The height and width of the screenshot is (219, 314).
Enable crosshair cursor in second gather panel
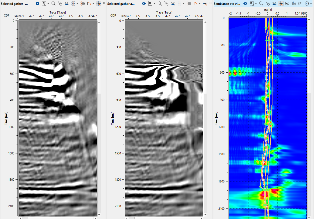205,4
